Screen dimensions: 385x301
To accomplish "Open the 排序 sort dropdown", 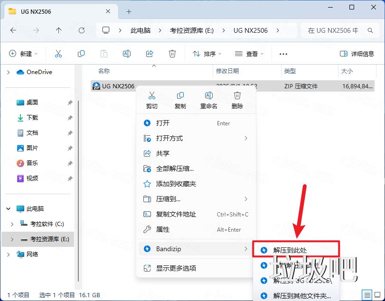I will 207,54.
